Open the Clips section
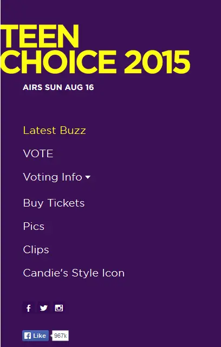 click(x=36, y=250)
